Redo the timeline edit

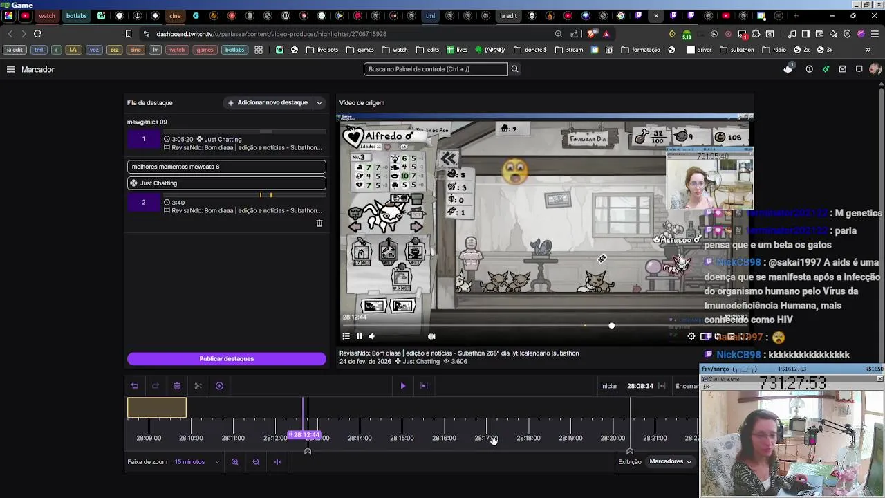[156, 386]
